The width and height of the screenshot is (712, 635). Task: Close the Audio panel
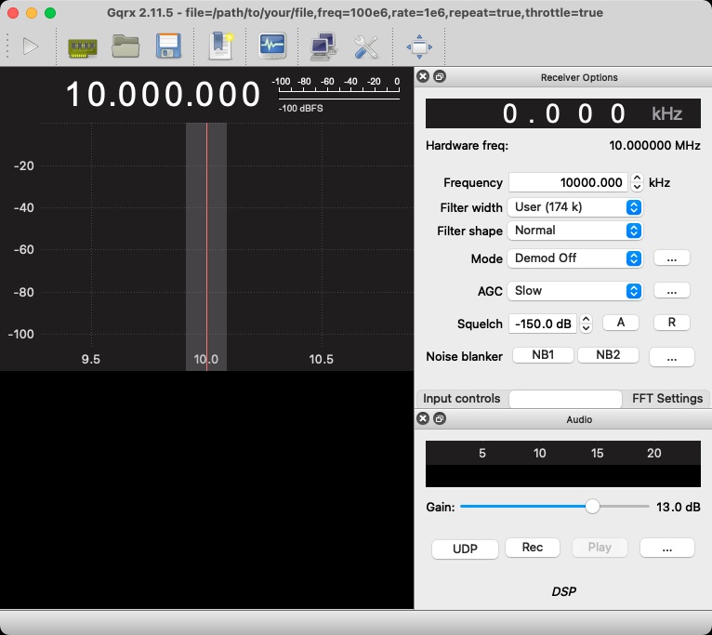click(x=423, y=418)
